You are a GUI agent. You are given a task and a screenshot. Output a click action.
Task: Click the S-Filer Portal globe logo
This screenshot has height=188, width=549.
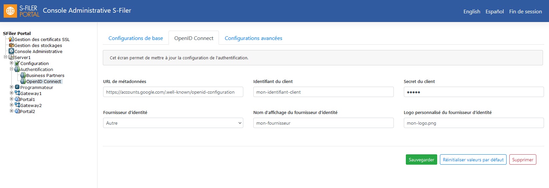10,11
